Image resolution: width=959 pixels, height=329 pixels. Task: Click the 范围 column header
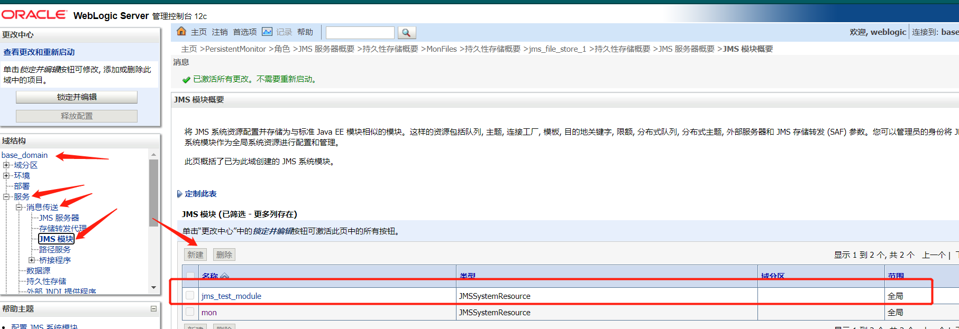pos(896,276)
